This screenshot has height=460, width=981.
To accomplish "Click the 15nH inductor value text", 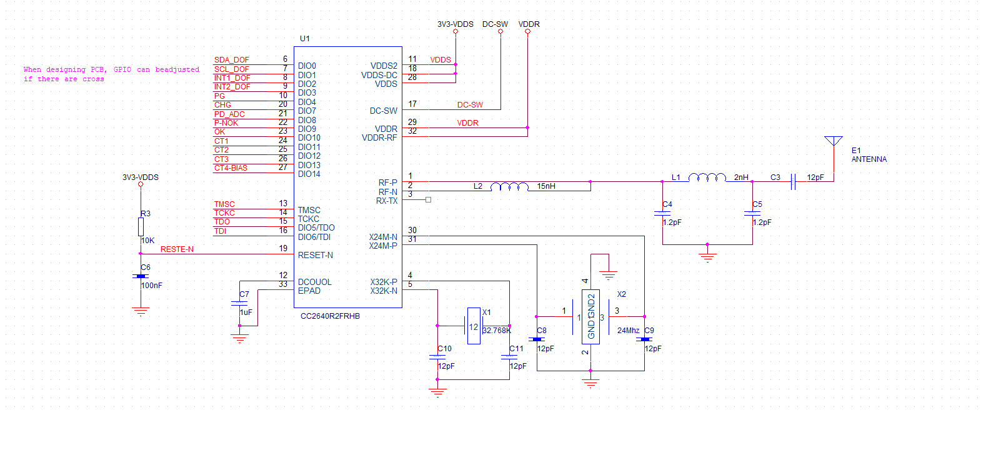I will (546, 186).
